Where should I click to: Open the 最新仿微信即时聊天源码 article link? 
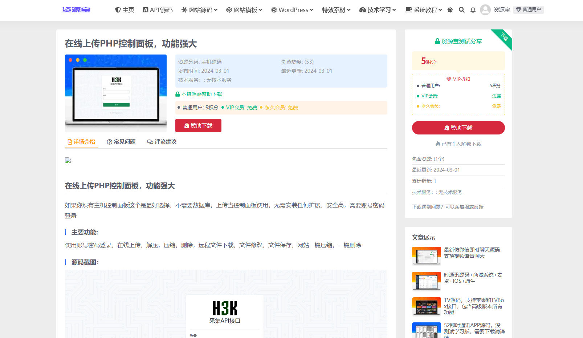(x=473, y=253)
